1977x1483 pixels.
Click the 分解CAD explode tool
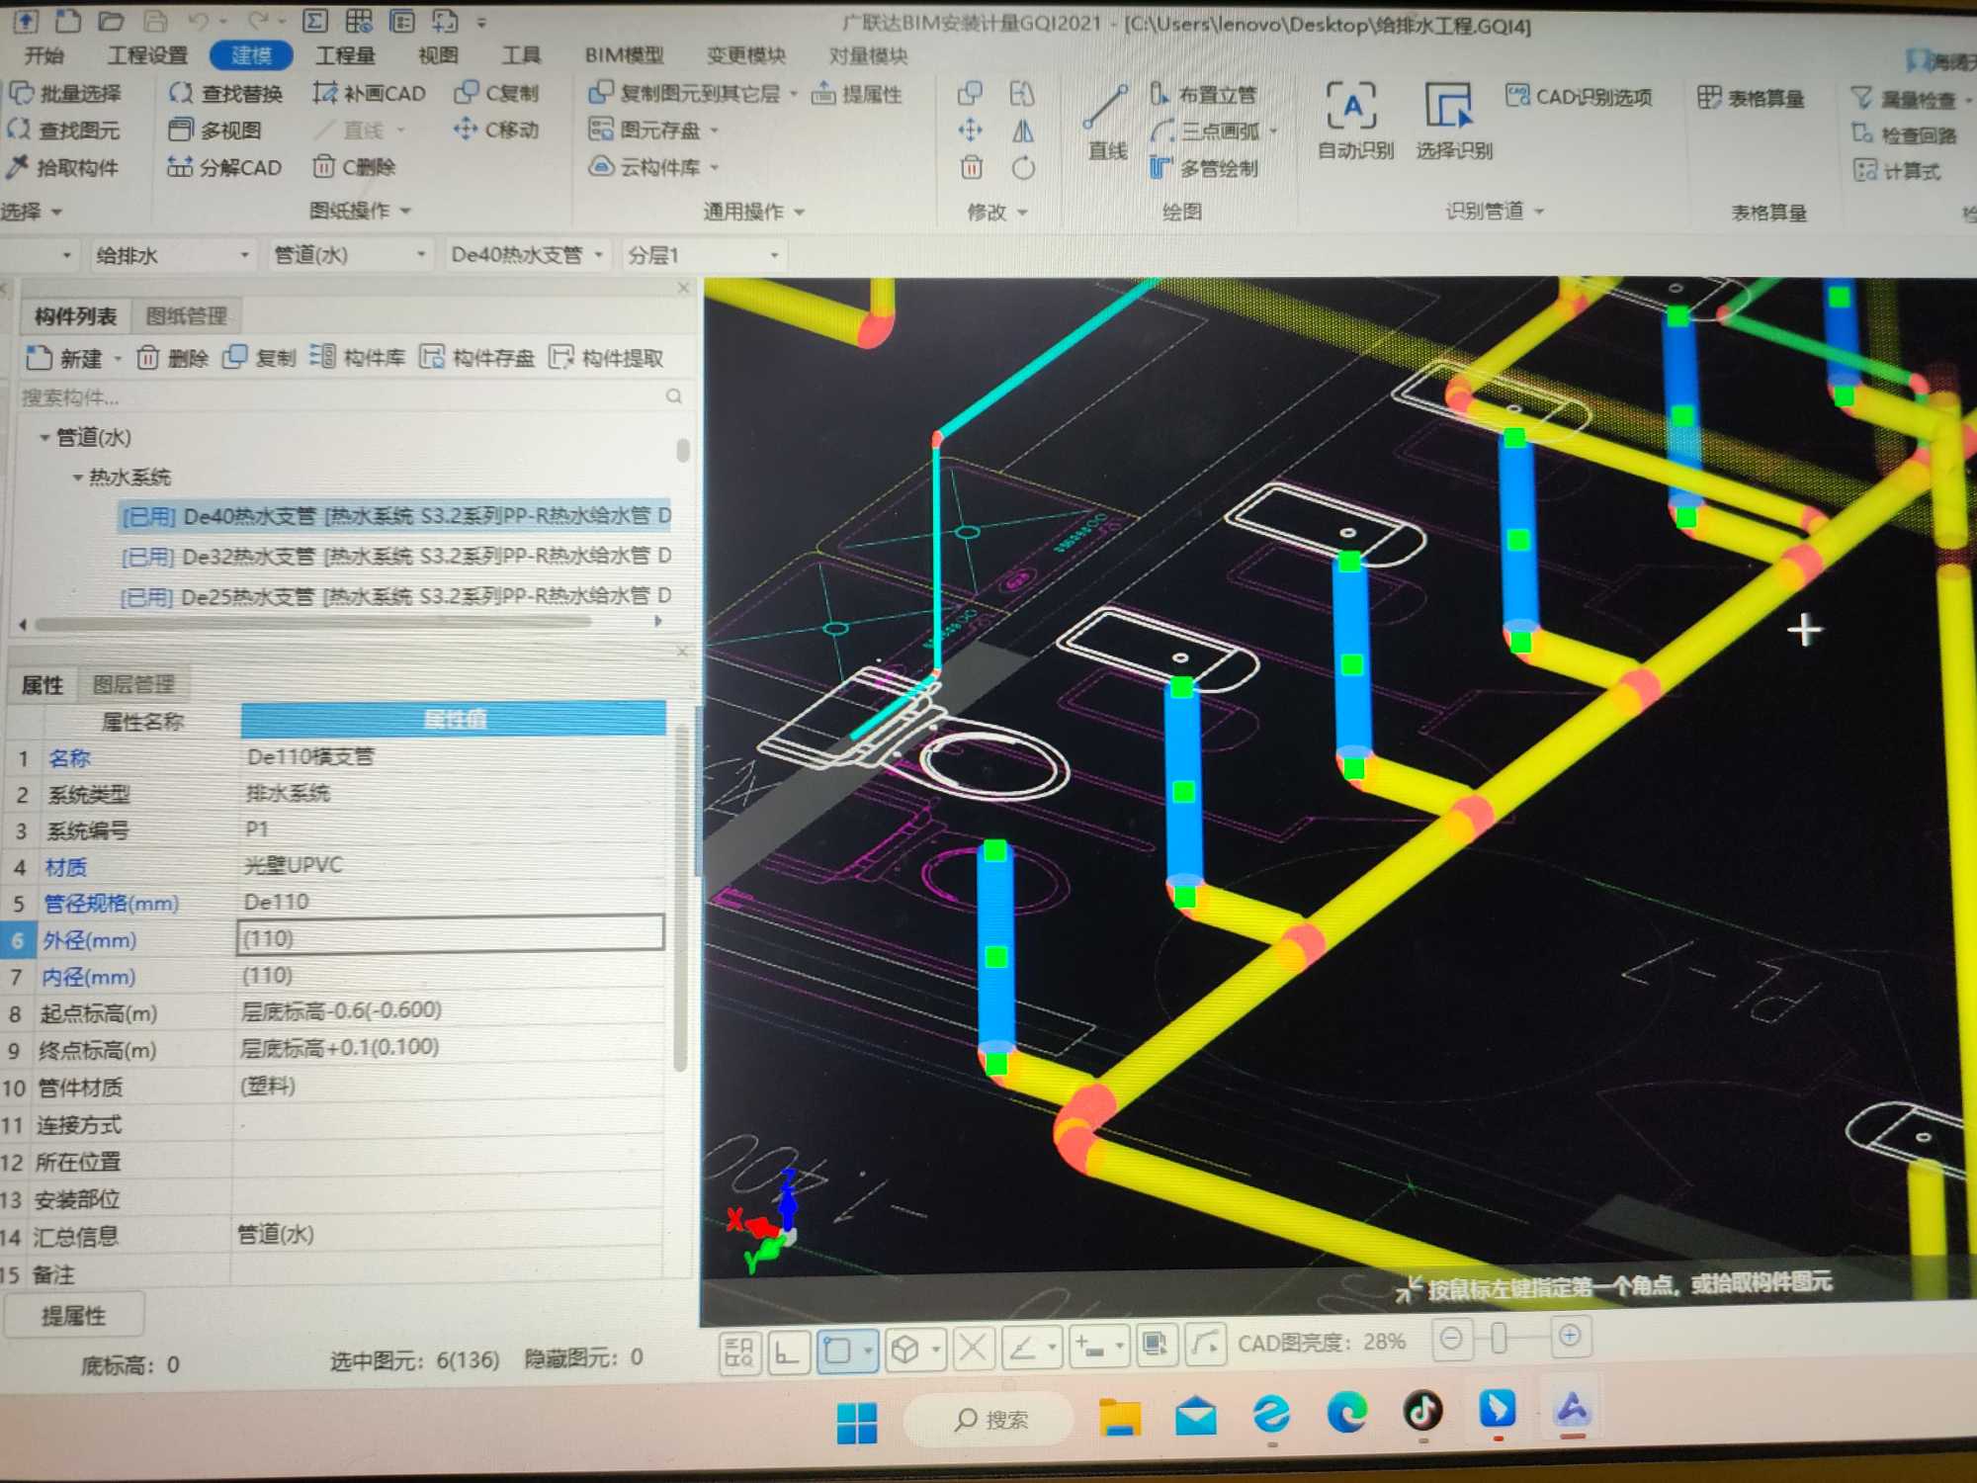[x=225, y=167]
